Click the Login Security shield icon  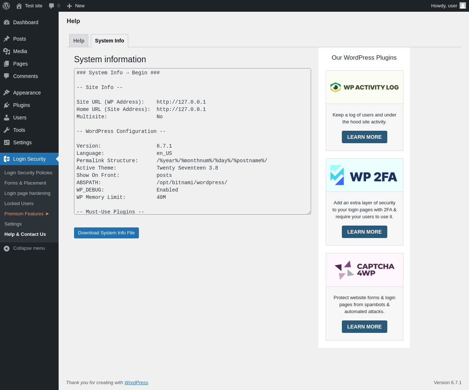[7, 159]
